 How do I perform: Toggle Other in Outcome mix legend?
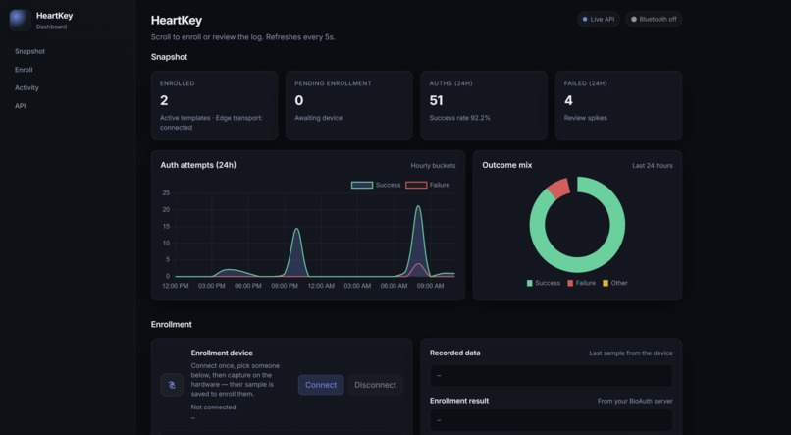(615, 283)
